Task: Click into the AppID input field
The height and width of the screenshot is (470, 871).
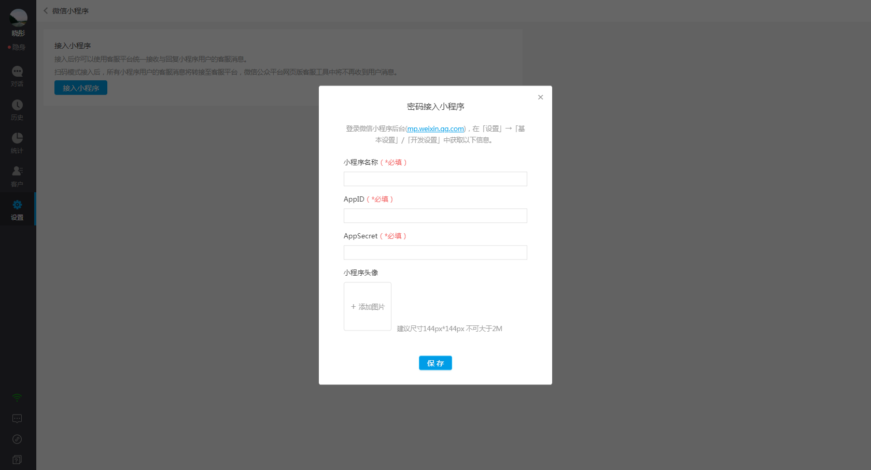Action: (435, 216)
